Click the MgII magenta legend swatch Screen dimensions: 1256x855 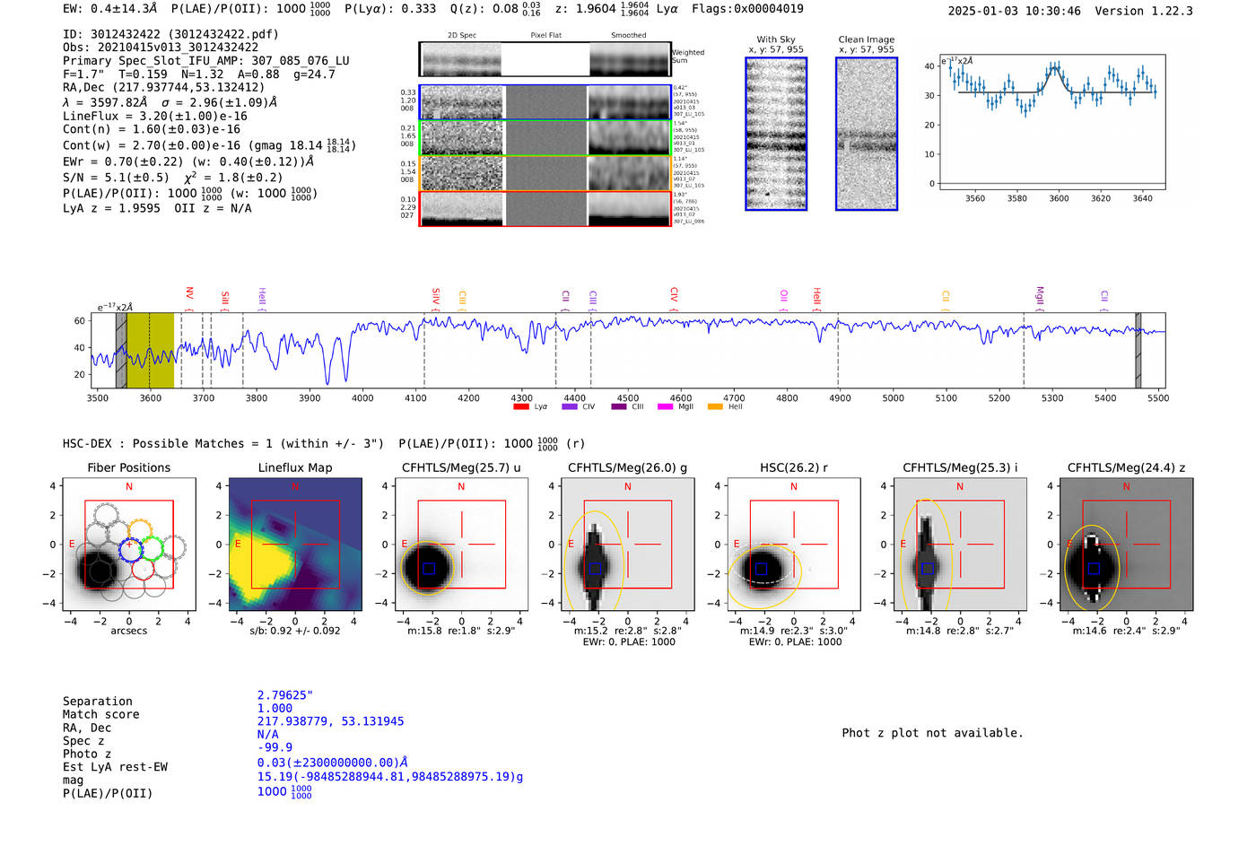(665, 406)
